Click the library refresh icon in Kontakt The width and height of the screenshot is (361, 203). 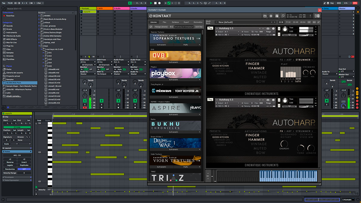(x=151, y=27)
